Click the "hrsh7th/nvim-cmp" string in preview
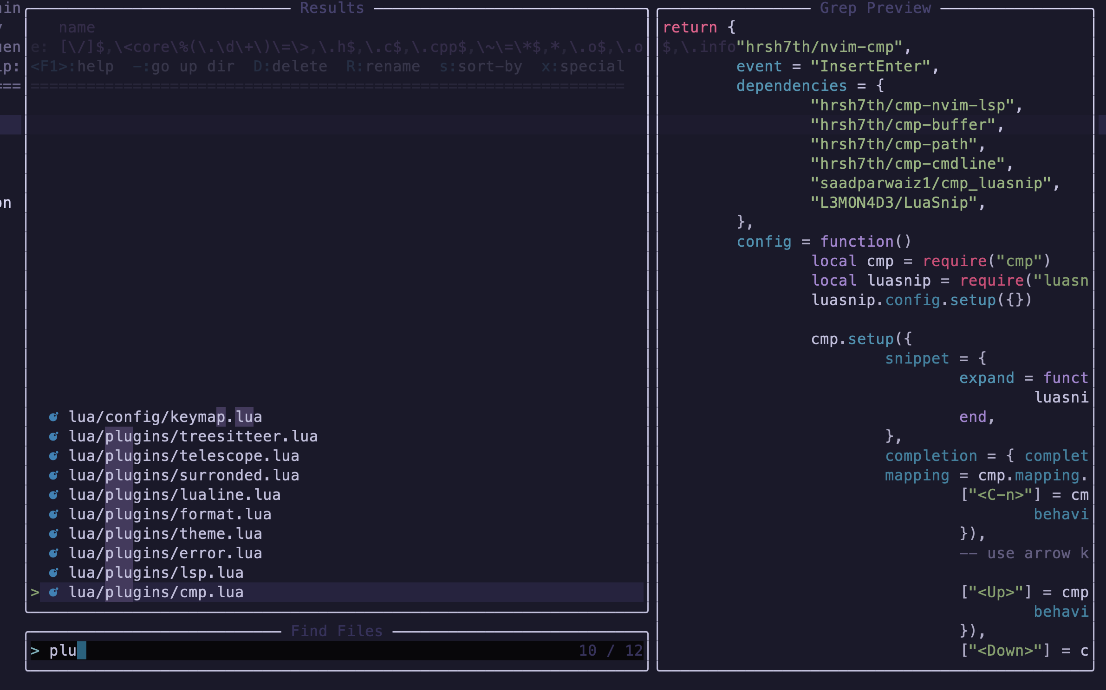The width and height of the screenshot is (1106, 690). click(x=820, y=47)
